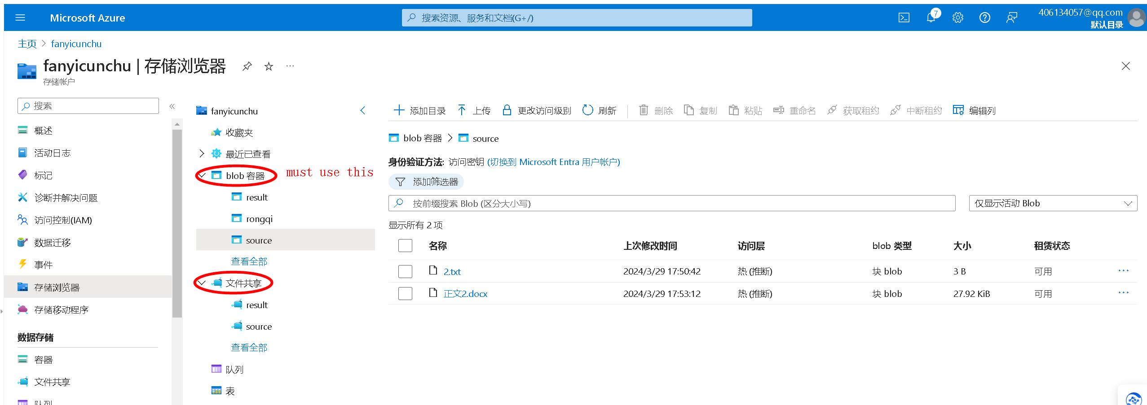1147x405 pixels.
Task: Click the top search resources field
Action: [x=577, y=18]
